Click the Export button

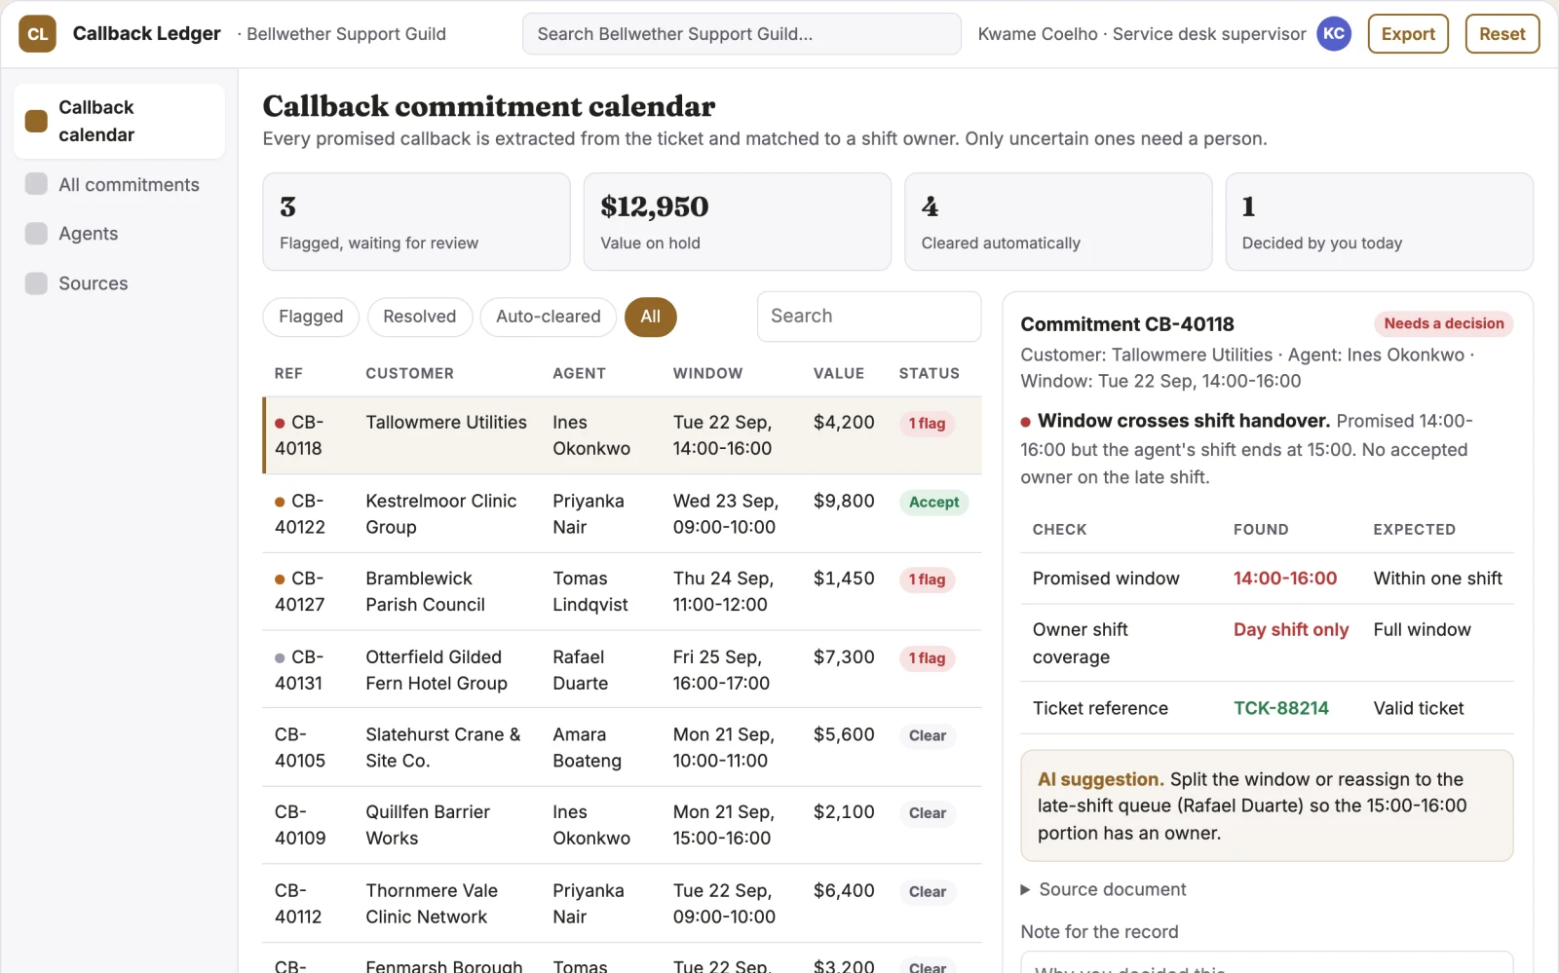[1408, 34]
